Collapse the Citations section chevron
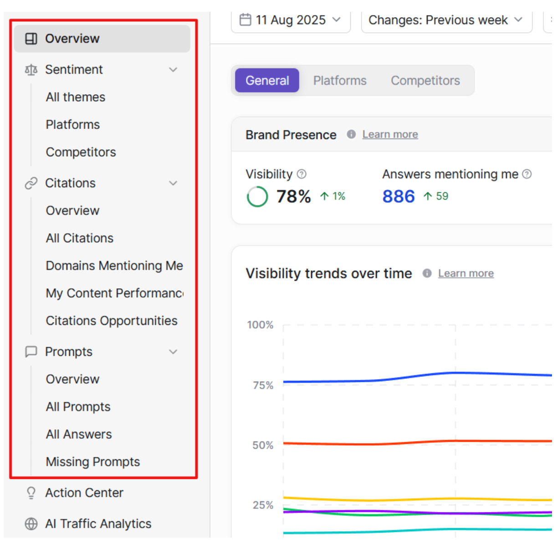557x544 pixels. (x=173, y=183)
